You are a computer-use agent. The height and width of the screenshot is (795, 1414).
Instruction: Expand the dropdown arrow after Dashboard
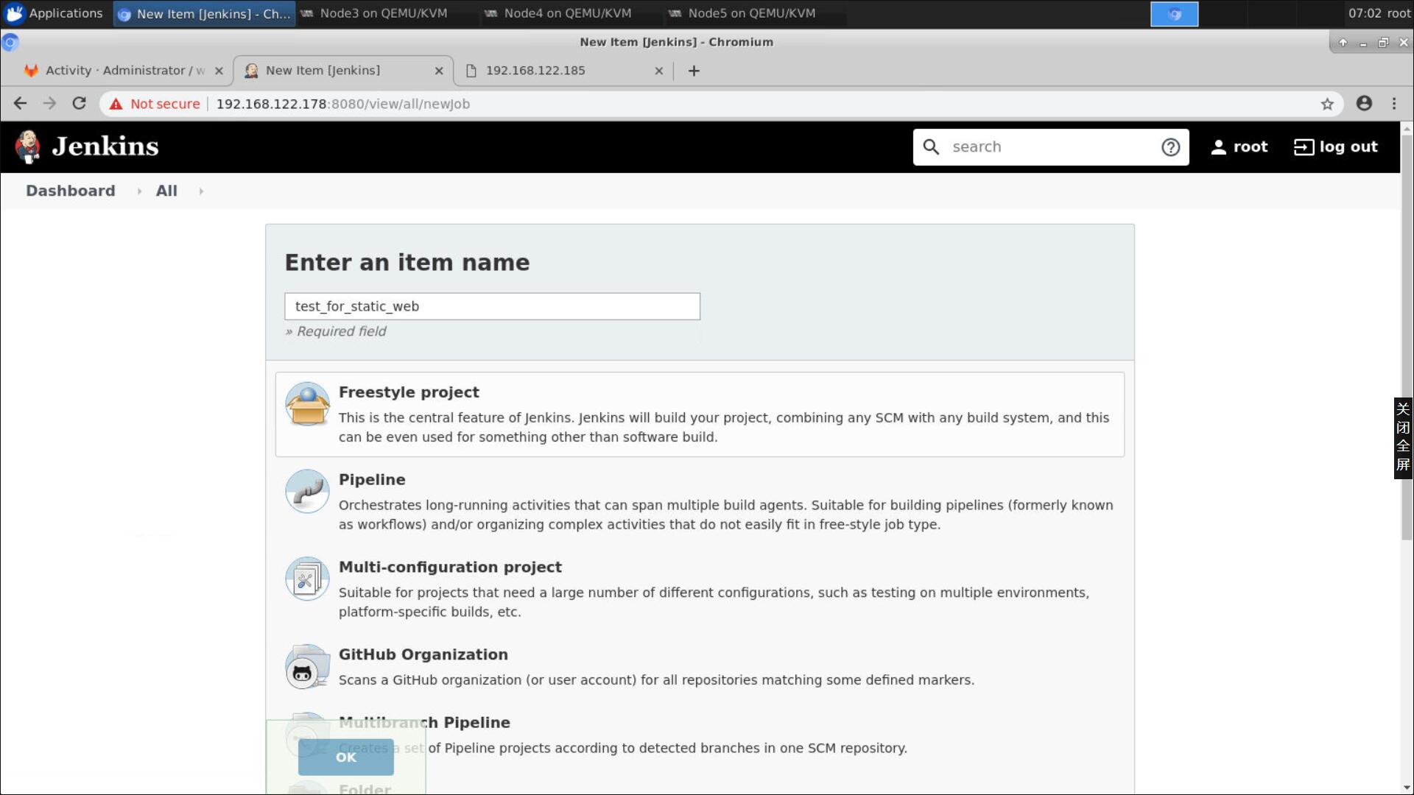tap(138, 191)
